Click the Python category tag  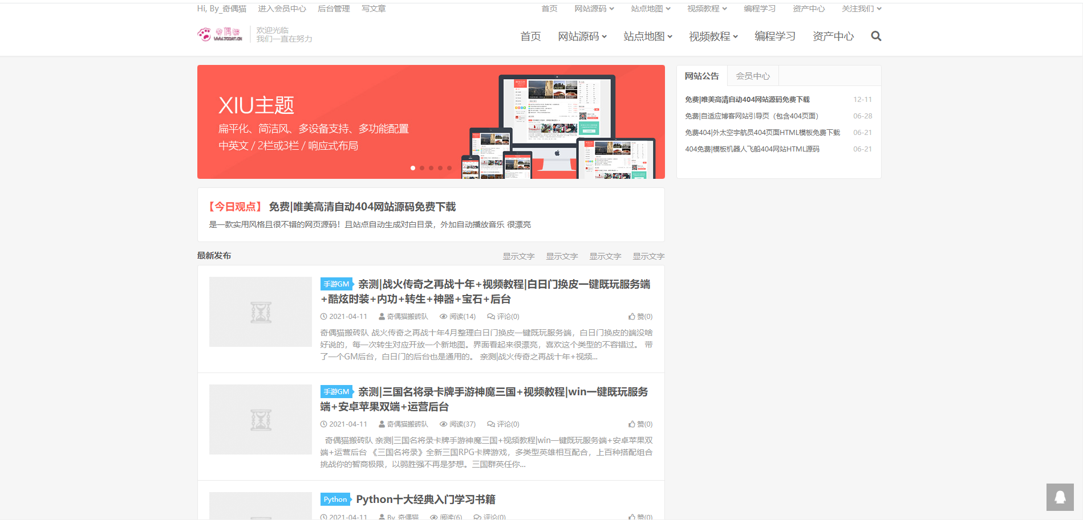click(335, 499)
